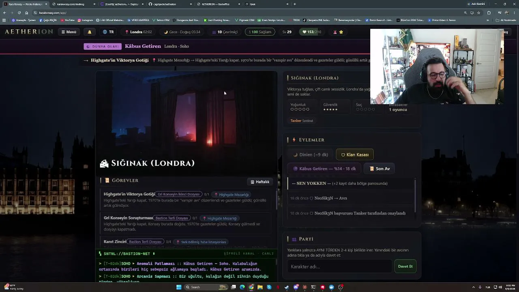Switch to the Coolify deployment tab
The image size is (519, 292).
(122, 4)
